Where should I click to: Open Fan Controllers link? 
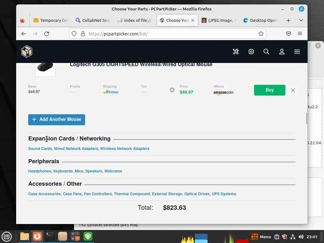coord(98,194)
